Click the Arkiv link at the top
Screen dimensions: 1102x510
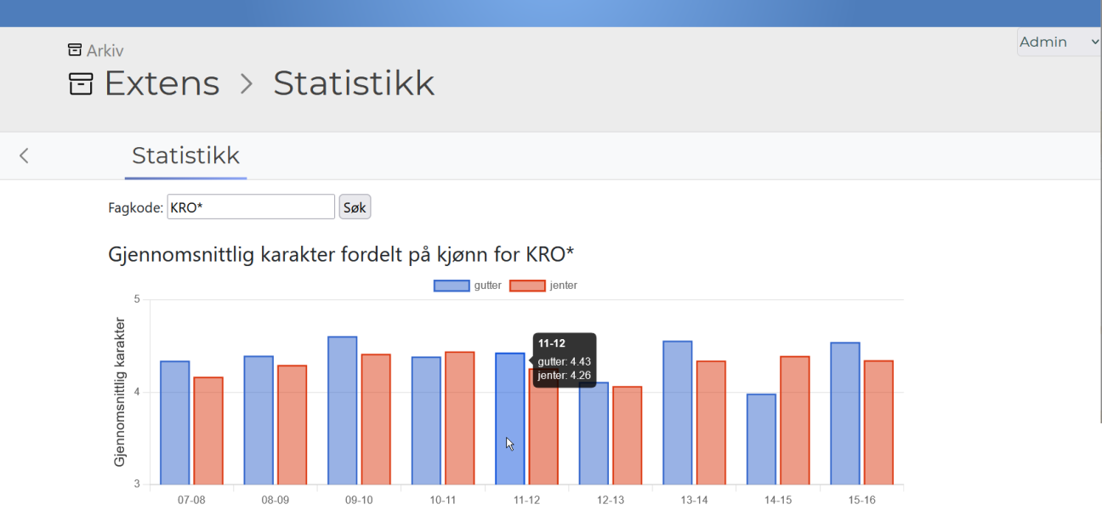point(106,50)
